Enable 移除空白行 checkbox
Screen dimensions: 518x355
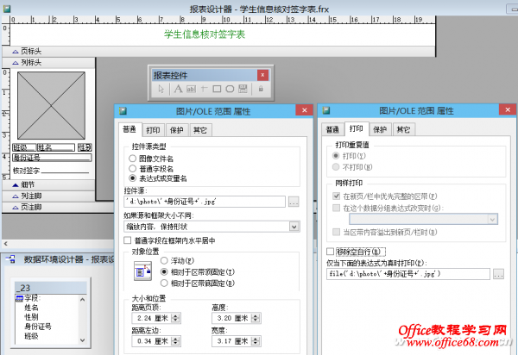pos(330,252)
